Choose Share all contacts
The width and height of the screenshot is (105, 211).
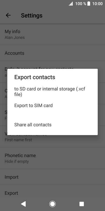coord(52,125)
